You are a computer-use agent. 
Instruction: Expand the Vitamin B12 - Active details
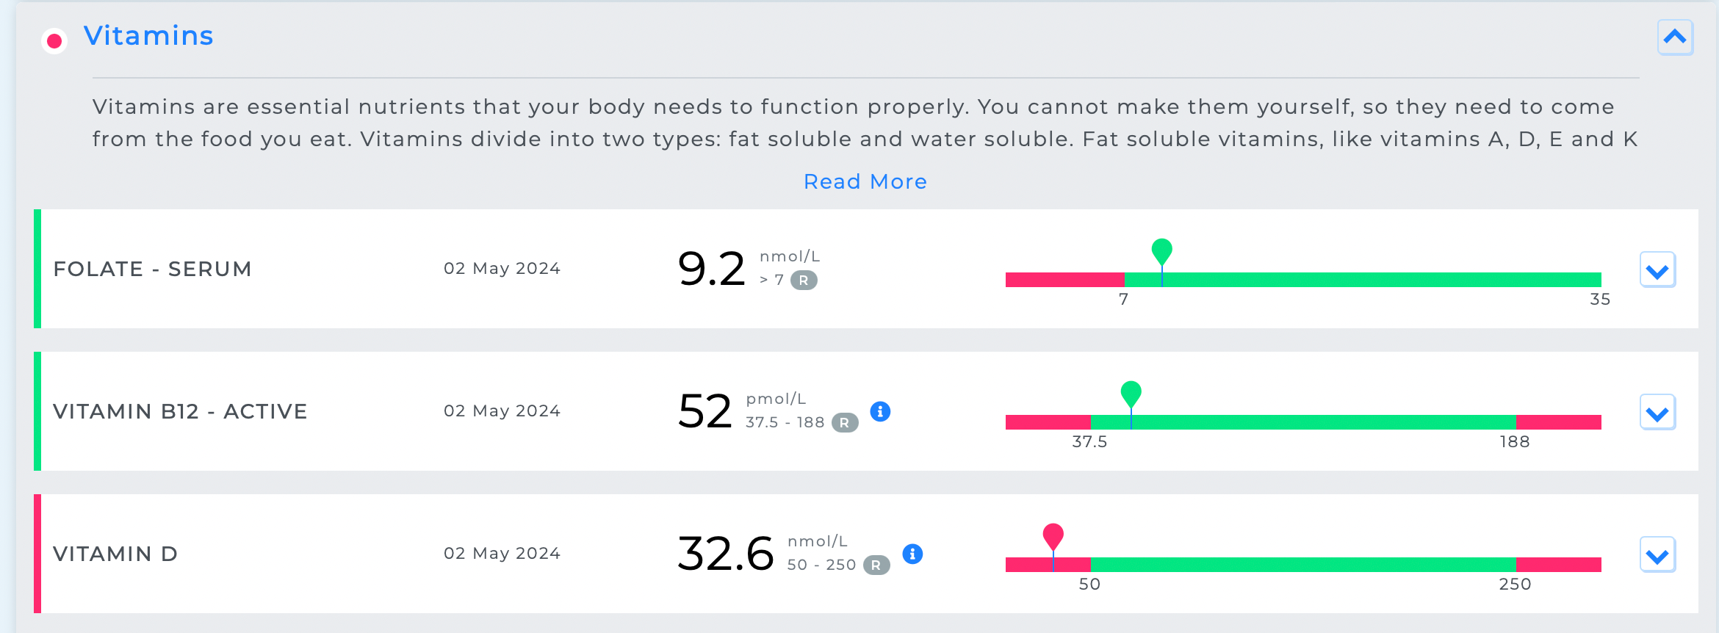coord(1657,413)
